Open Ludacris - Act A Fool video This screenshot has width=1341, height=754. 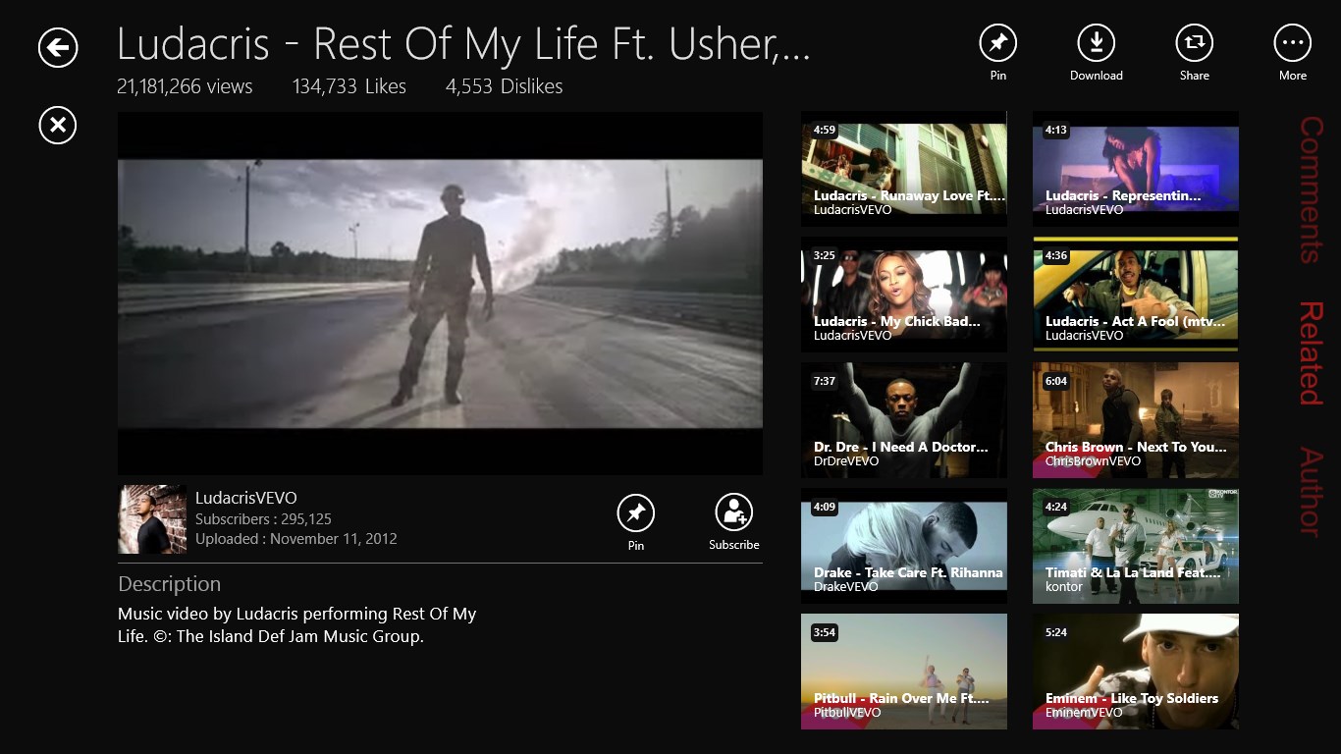pos(1136,295)
